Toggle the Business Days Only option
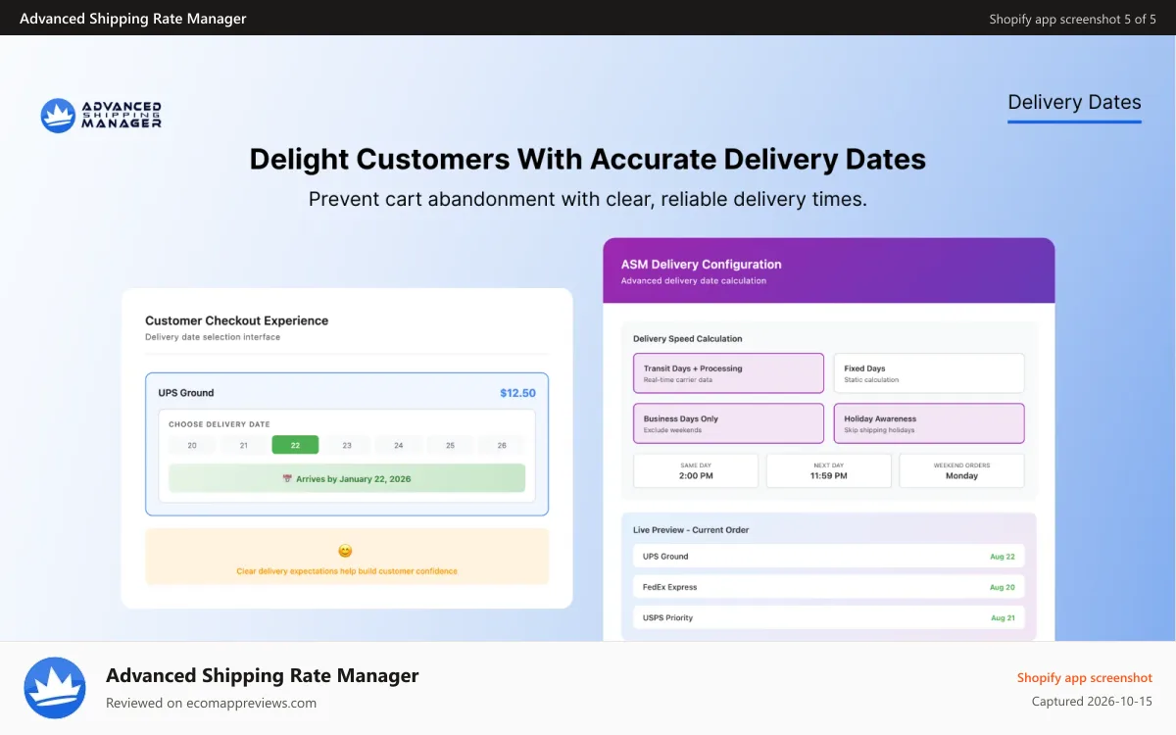The image size is (1176, 735). tap(728, 423)
